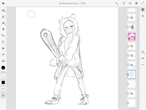Screen dimensions: 146x110
Task: Select the Live brush tool
Action: click(3, 17)
